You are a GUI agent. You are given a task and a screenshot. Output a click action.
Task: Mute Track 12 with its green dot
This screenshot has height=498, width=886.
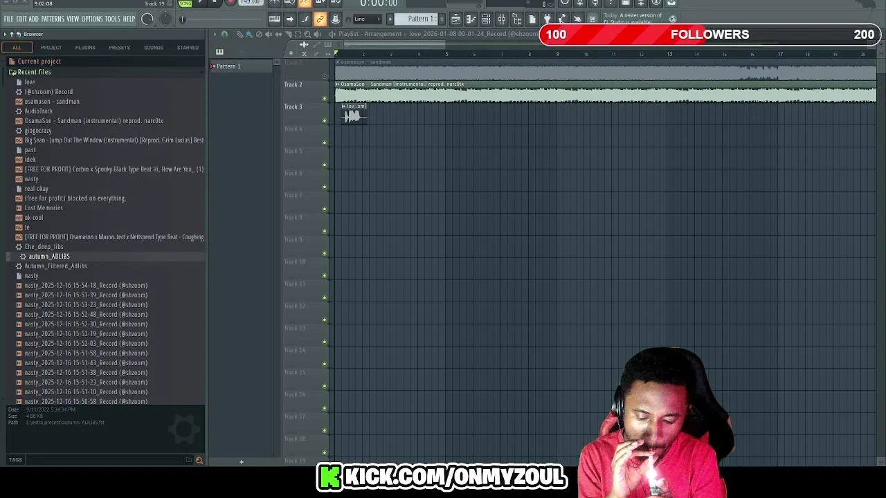325,320
